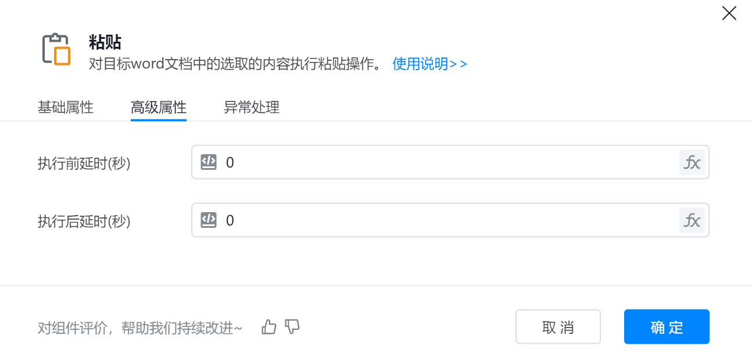Open the 异常处理 tab
Viewport: 752px width, 360px height.
click(x=252, y=107)
